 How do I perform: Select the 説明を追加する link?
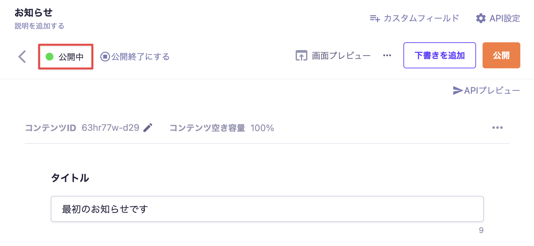click(x=39, y=26)
